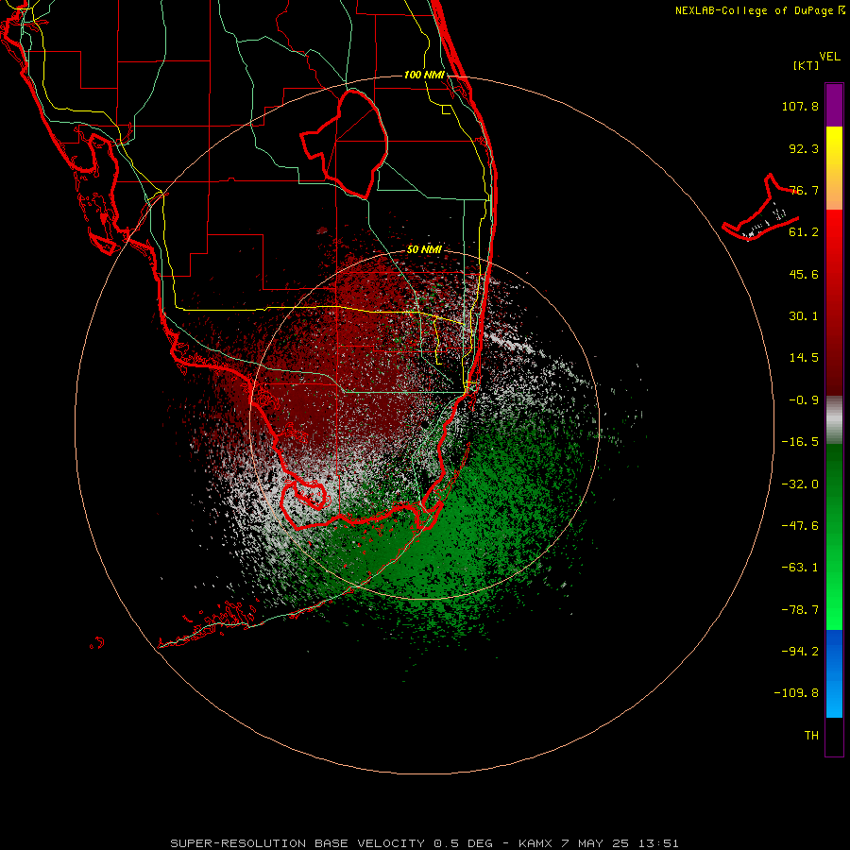Screen dimensions: 850x850
Task: Click the gray near-zero segment of the color bar
Action: click(834, 420)
